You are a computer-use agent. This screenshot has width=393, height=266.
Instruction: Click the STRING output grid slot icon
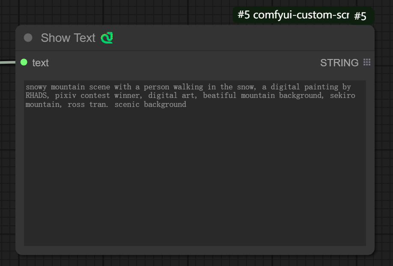(367, 62)
